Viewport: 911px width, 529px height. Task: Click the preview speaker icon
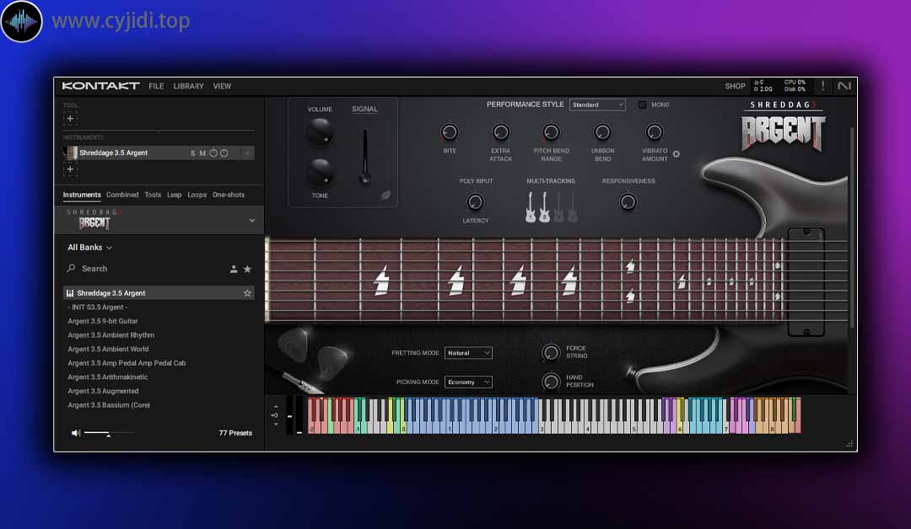76,433
